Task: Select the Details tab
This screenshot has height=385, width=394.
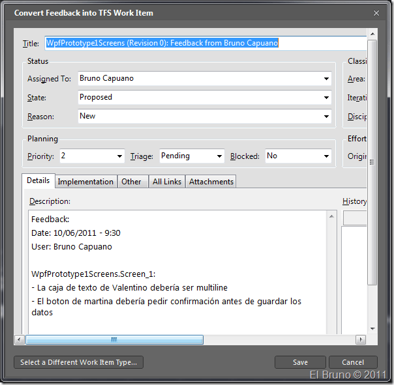Action: point(38,181)
